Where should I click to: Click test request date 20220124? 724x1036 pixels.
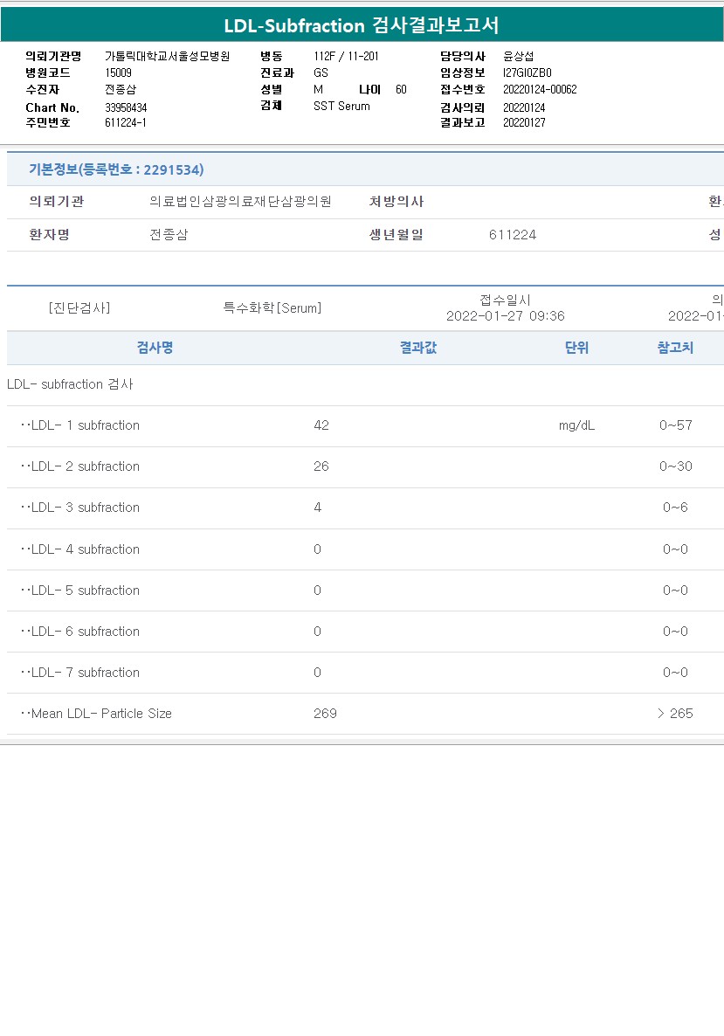pyautogui.click(x=524, y=107)
